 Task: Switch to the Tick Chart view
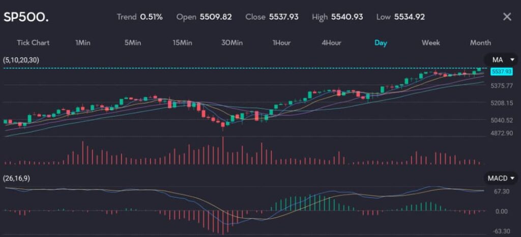click(x=33, y=43)
